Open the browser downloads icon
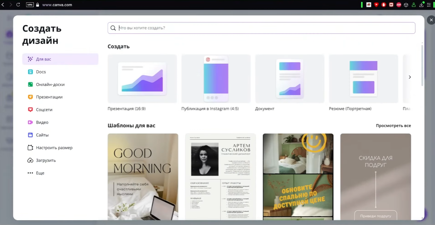The width and height of the screenshot is (435, 225). [x=421, y=5]
